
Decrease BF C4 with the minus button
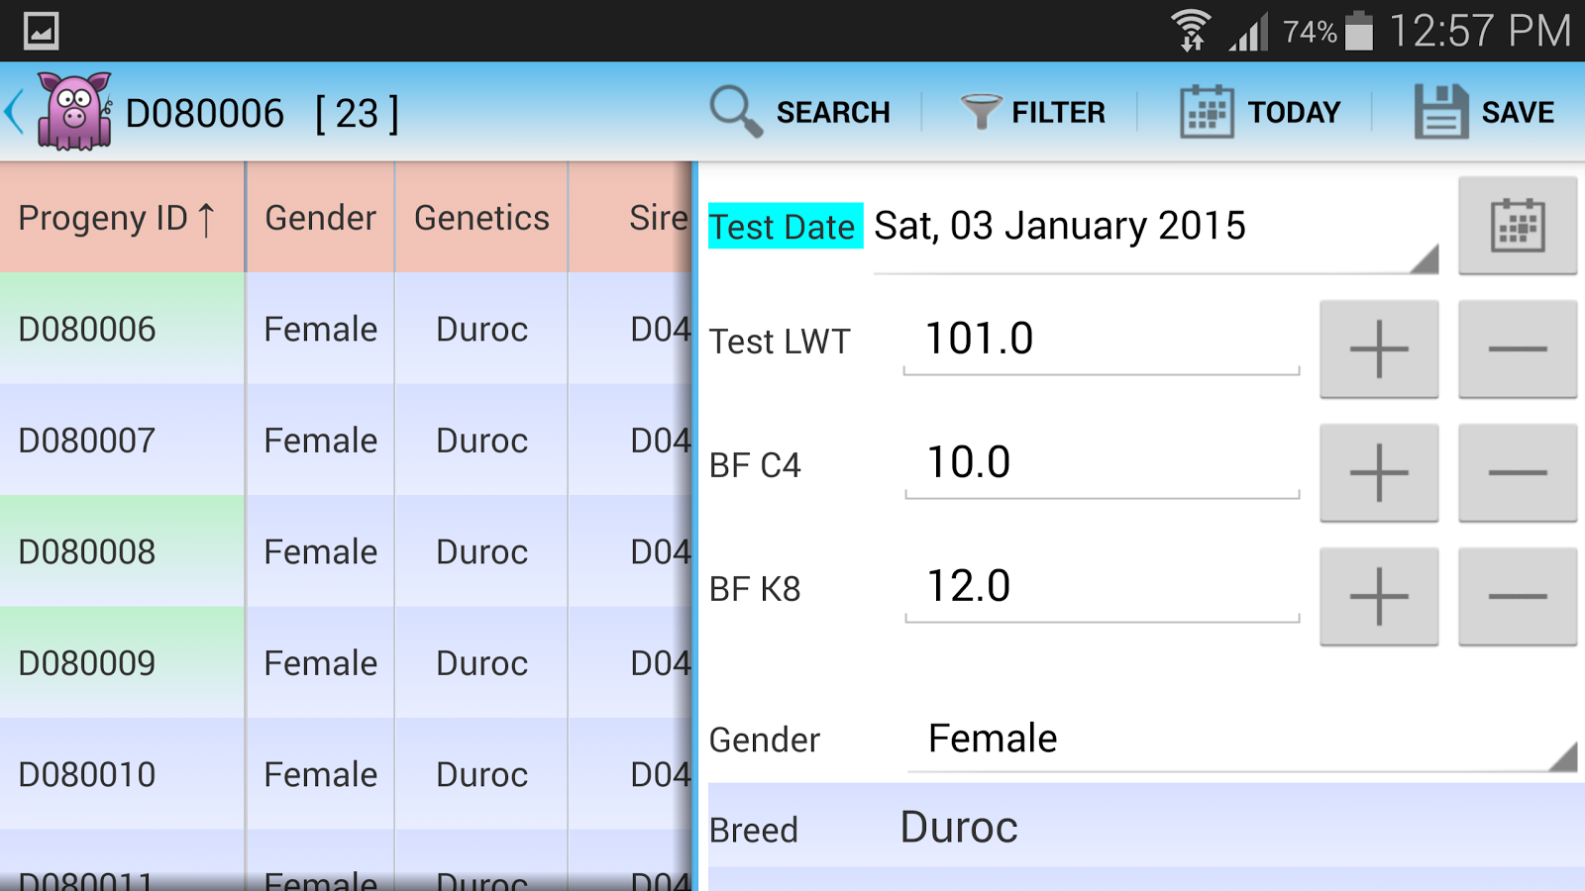point(1518,473)
